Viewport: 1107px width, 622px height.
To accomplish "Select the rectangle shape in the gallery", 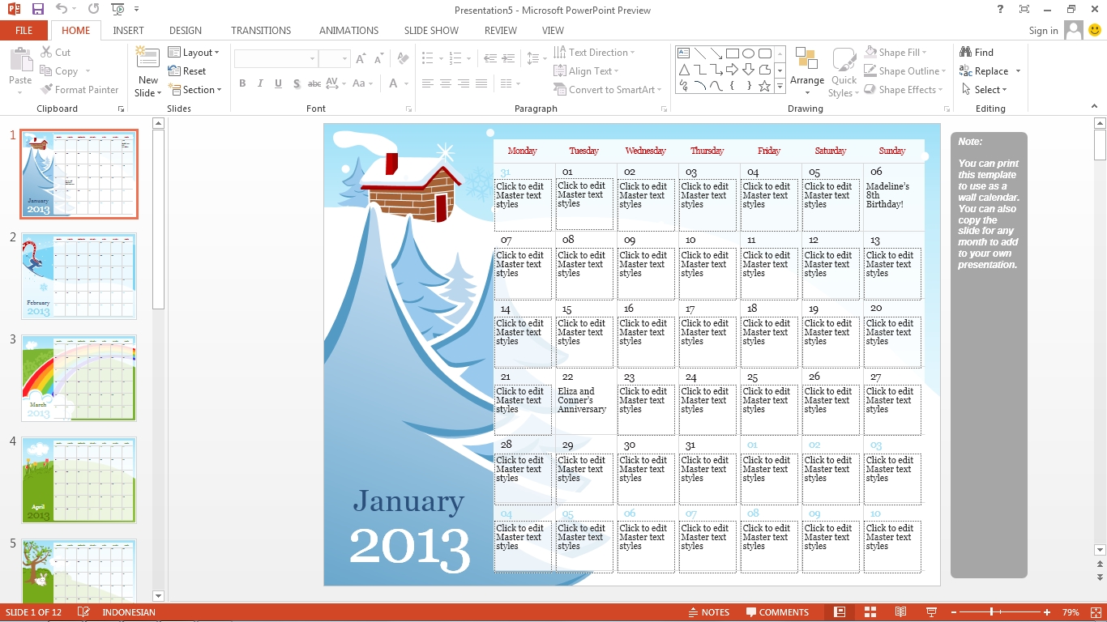I will point(732,53).
